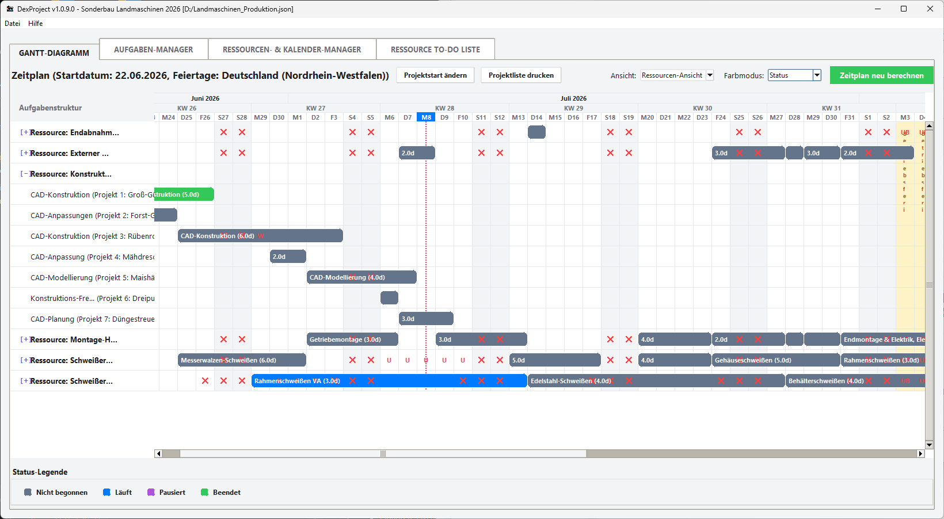The height and width of the screenshot is (519, 944).
Task: Open the Farbmodus Status dropdown
Action: click(x=794, y=75)
